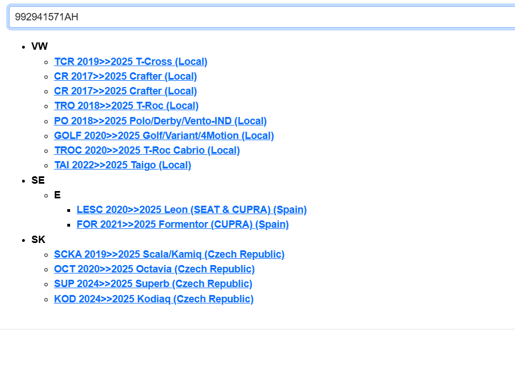Screen dimensions: 515x373
Task: Open FOR 2021>>2025 Formentor (CUPRA) link
Action: coord(183,224)
